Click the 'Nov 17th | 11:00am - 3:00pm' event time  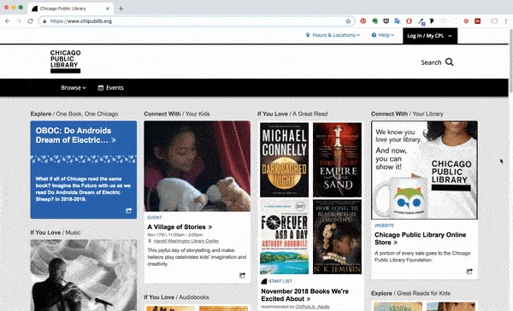(175, 235)
